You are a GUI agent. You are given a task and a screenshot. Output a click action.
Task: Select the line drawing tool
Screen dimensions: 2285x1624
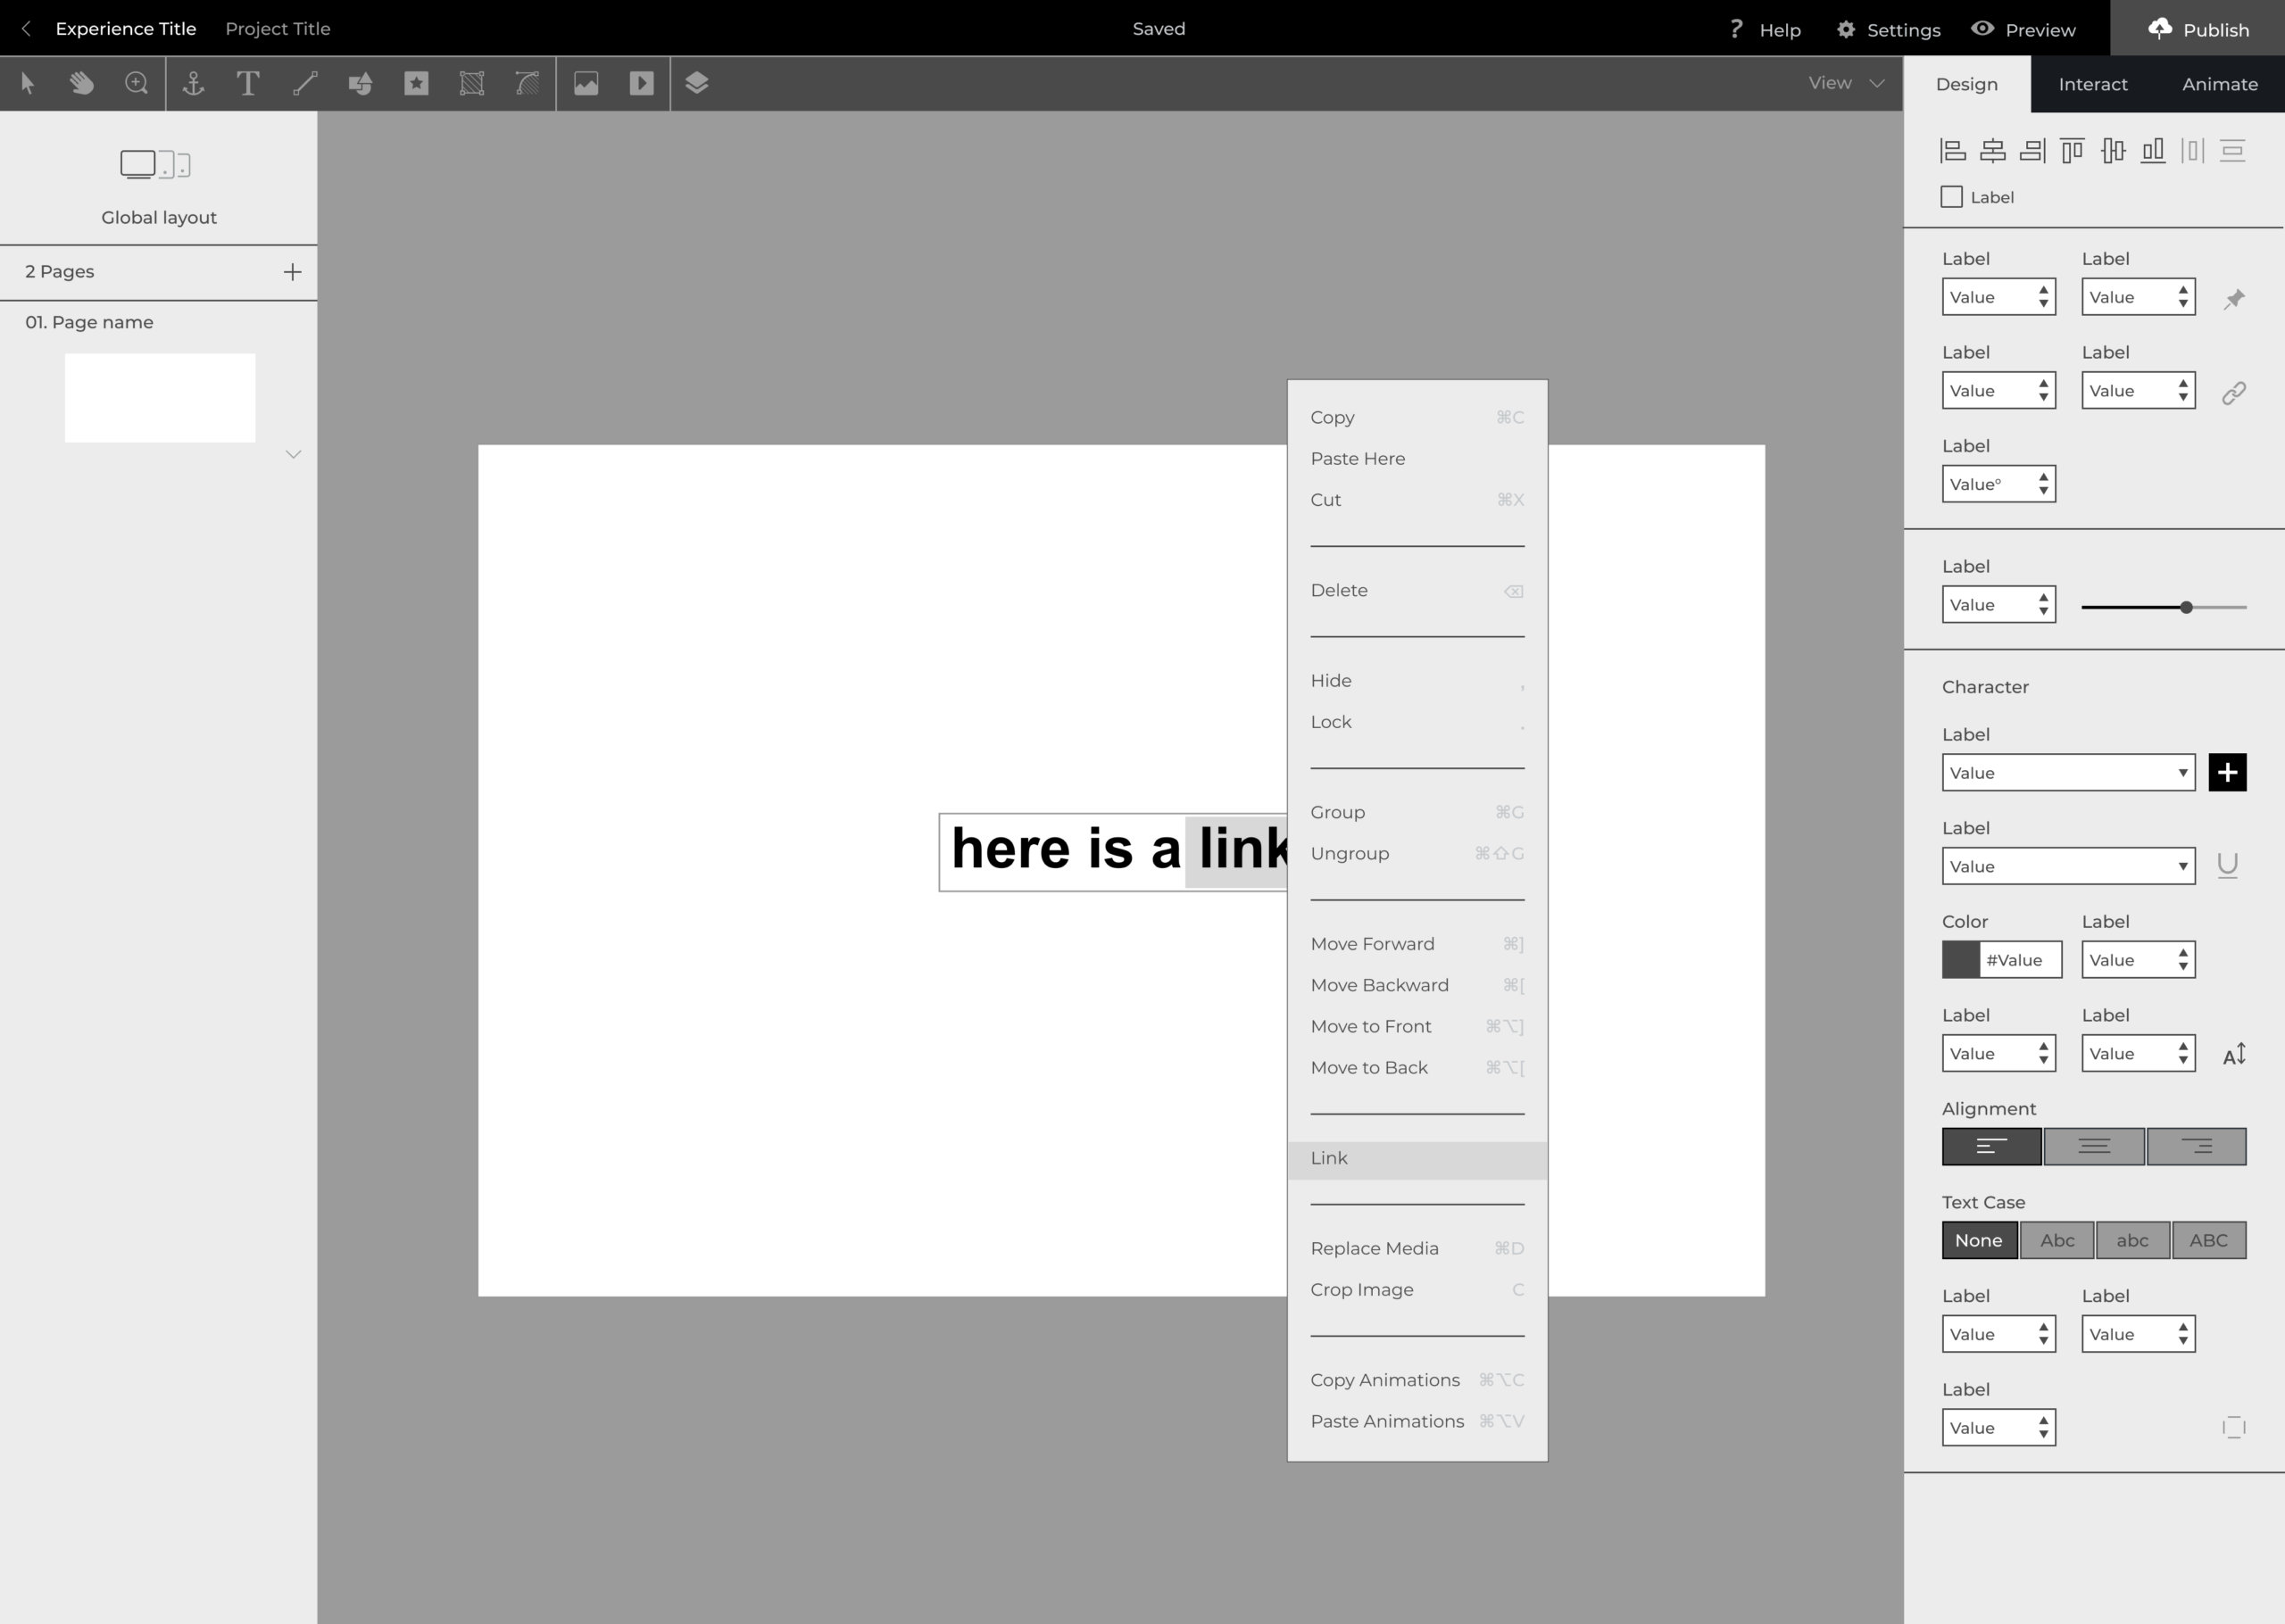[305, 83]
